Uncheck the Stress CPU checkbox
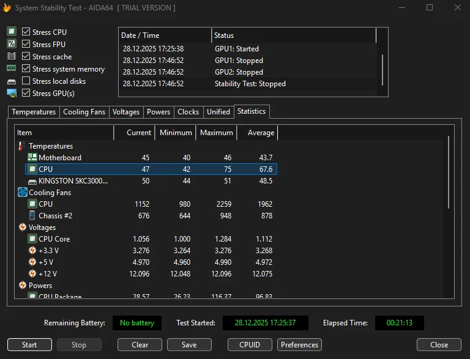Image resolution: width=470 pixels, height=359 pixels. pos(26,31)
